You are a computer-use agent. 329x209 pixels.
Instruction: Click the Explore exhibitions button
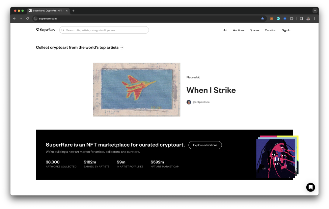pyautogui.click(x=205, y=145)
